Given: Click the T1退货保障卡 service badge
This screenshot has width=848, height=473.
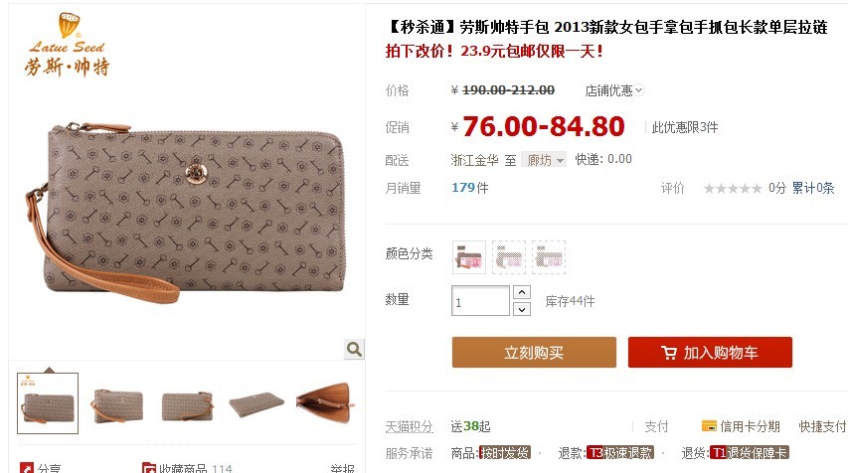Looking at the screenshot, I should [x=750, y=452].
